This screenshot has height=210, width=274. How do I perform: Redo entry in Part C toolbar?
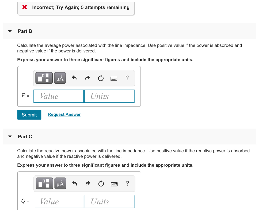coord(88,184)
